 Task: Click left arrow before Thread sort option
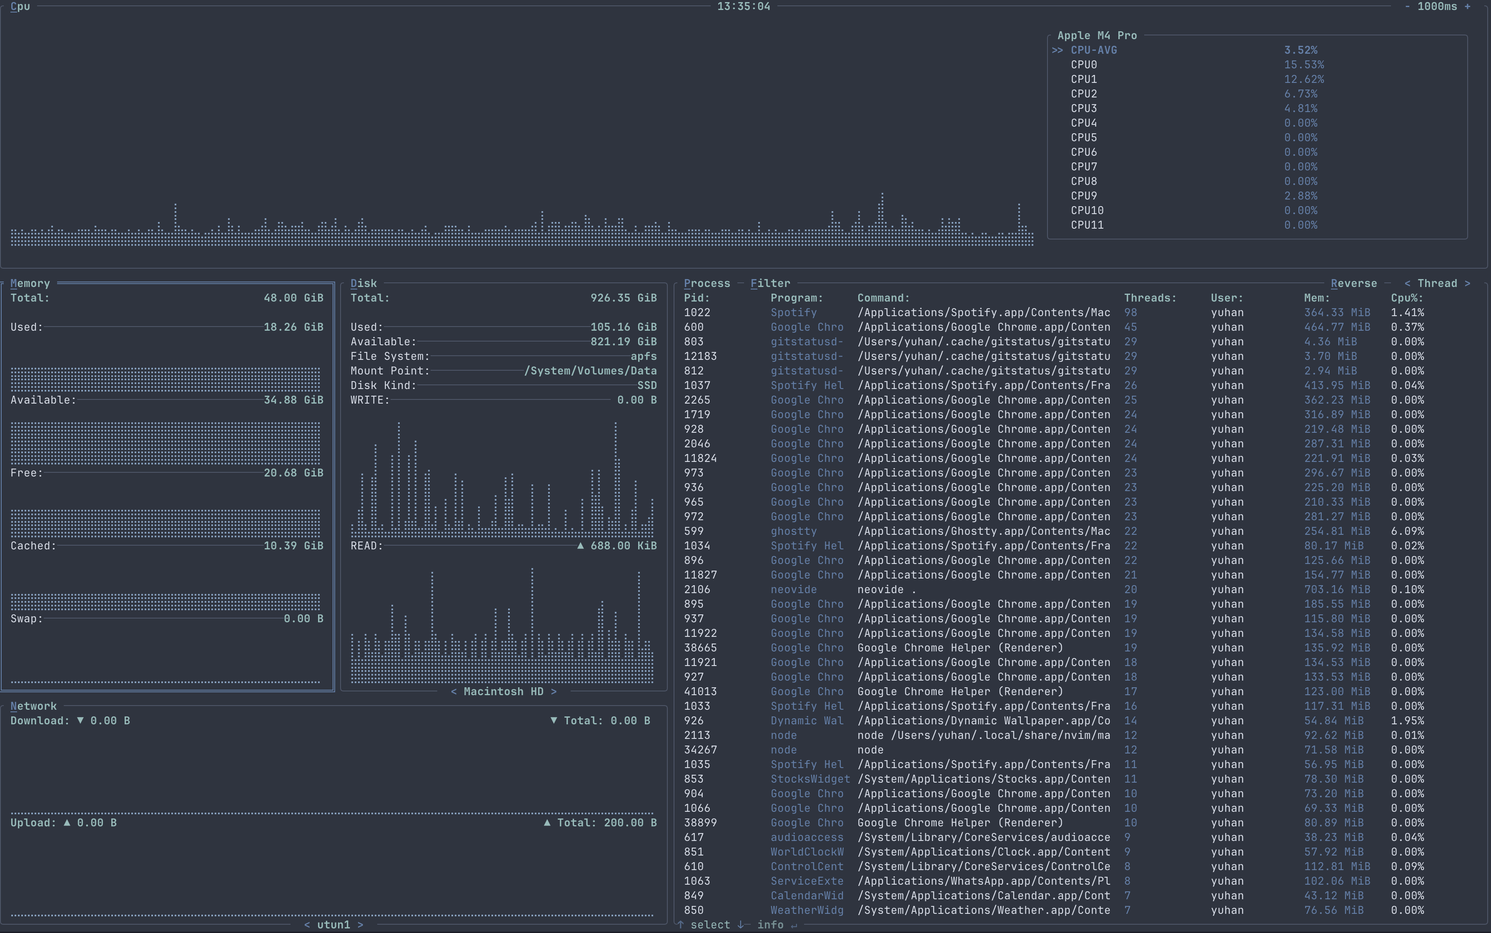[1407, 283]
